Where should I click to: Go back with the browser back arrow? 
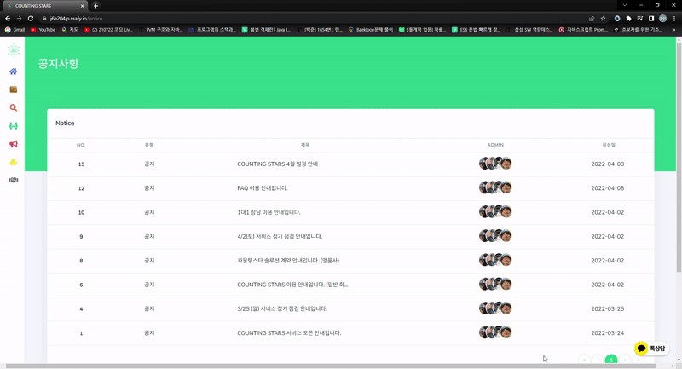coord(8,19)
